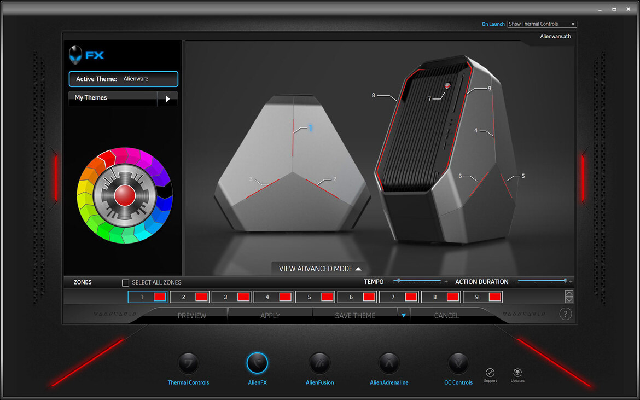Click the Cancel button
The height and width of the screenshot is (400, 640).
tap(446, 316)
